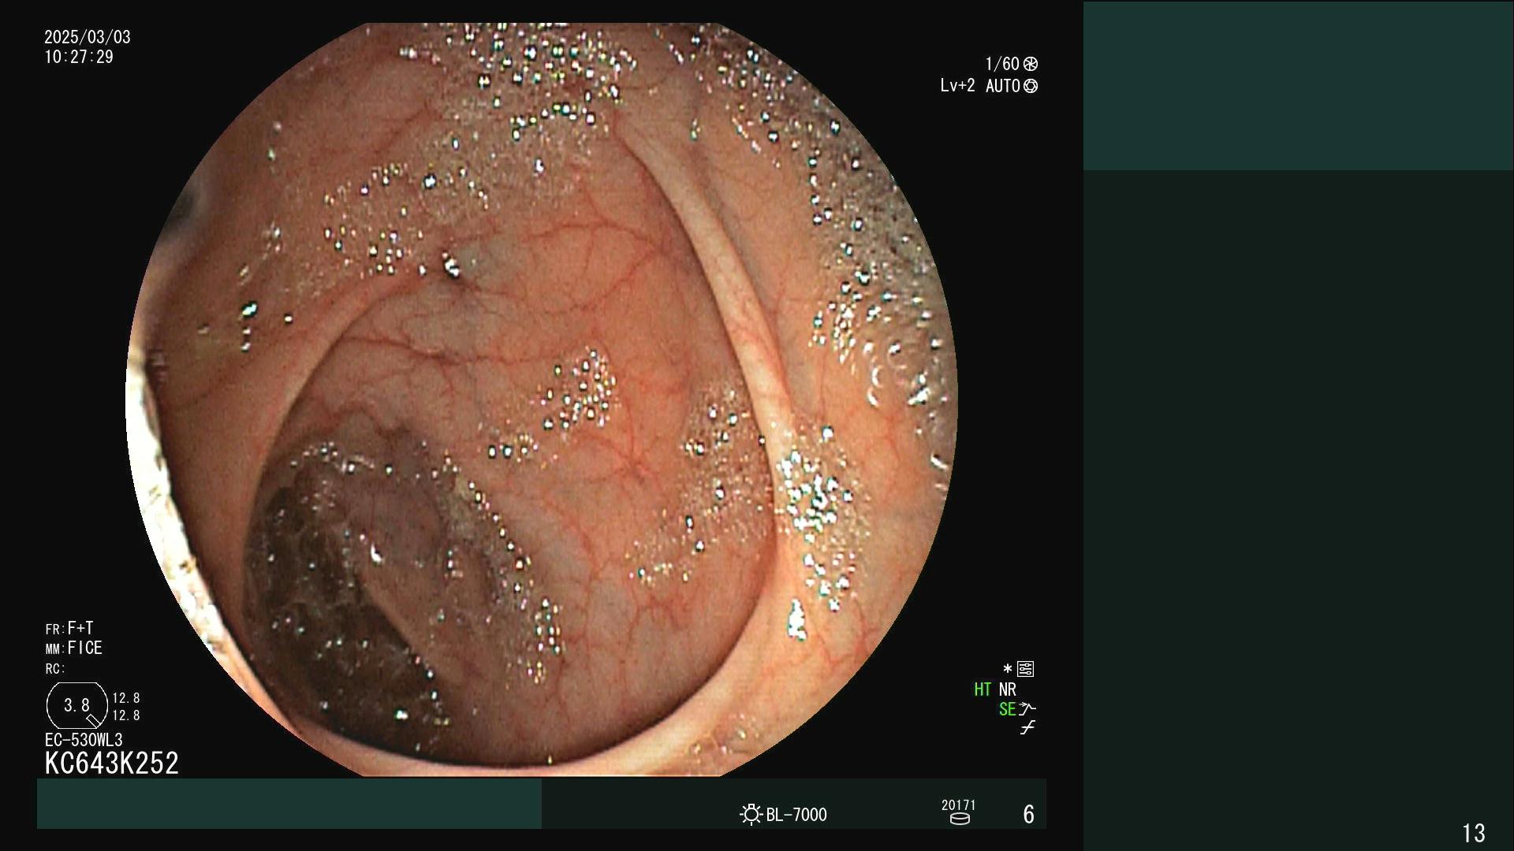The image size is (1514, 851).
Task: Click the green SE indicator
Action: [1007, 709]
